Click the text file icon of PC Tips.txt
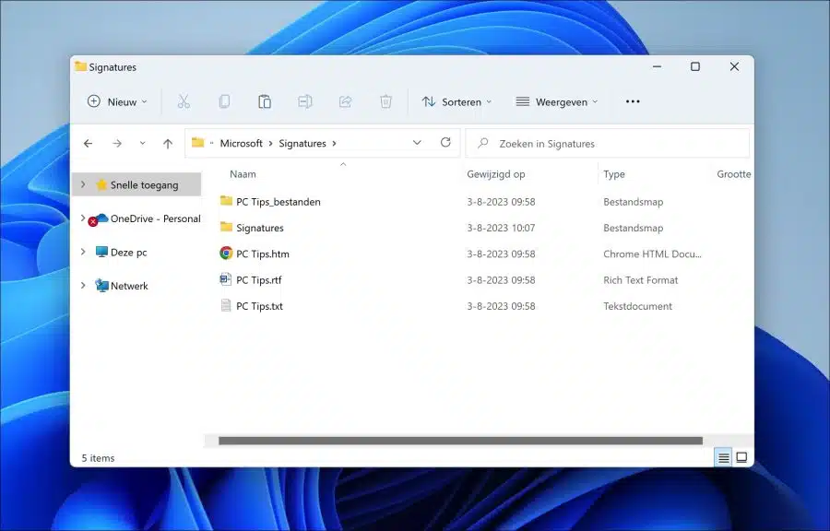Viewport: 830px width, 531px height. pyautogui.click(x=226, y=306)
